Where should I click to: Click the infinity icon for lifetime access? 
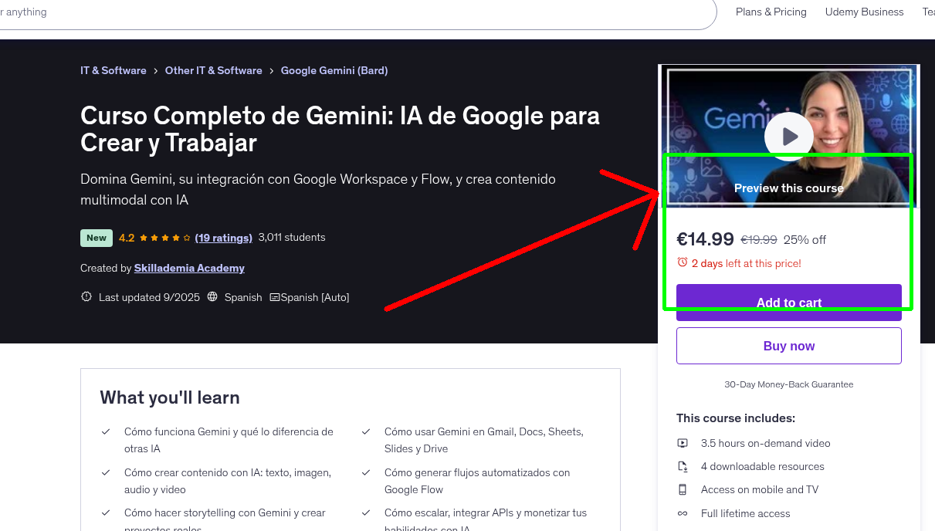click(x=683, y=513)
